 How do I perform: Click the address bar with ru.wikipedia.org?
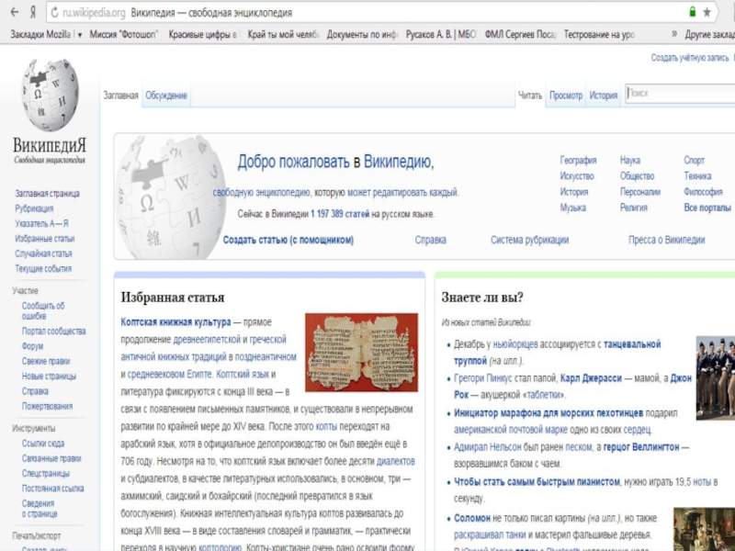coord(382,13)
